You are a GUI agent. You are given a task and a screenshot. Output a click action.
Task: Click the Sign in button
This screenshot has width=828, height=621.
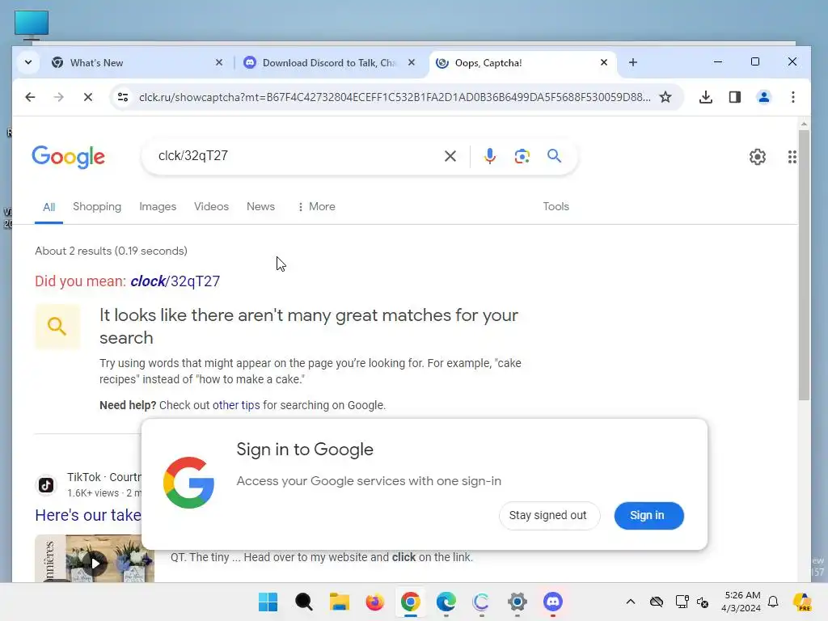tap(648, 515)
